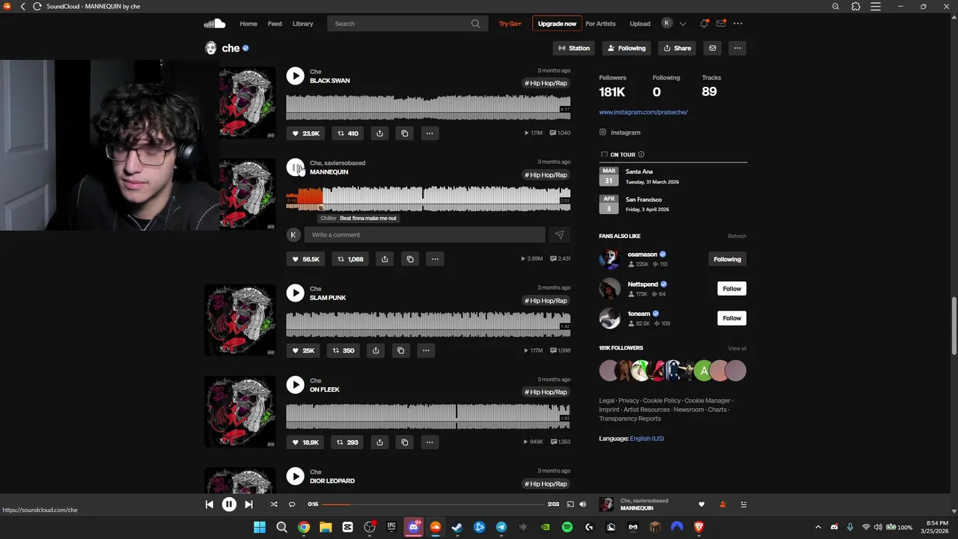Share the ON FLEEK track
This screenshot has width=958, height=539.
[379, 442]
